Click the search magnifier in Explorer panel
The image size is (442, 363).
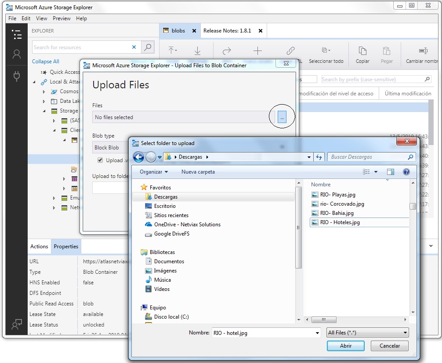[148, 47]
